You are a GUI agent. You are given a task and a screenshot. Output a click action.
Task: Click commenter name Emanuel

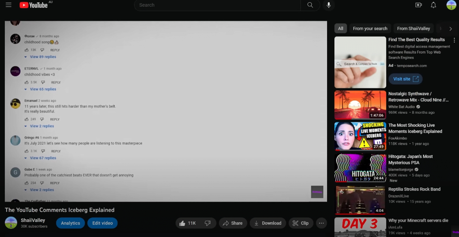click(31, 101)
